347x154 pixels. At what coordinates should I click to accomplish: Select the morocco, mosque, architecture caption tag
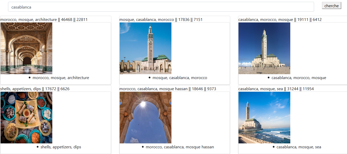coord(61,78)
